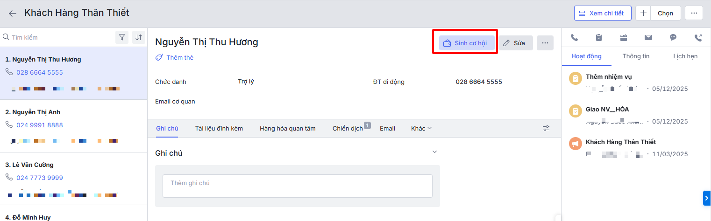Click the outgoing call icon
The image size is (711, 221).
(x=698, y=38)
